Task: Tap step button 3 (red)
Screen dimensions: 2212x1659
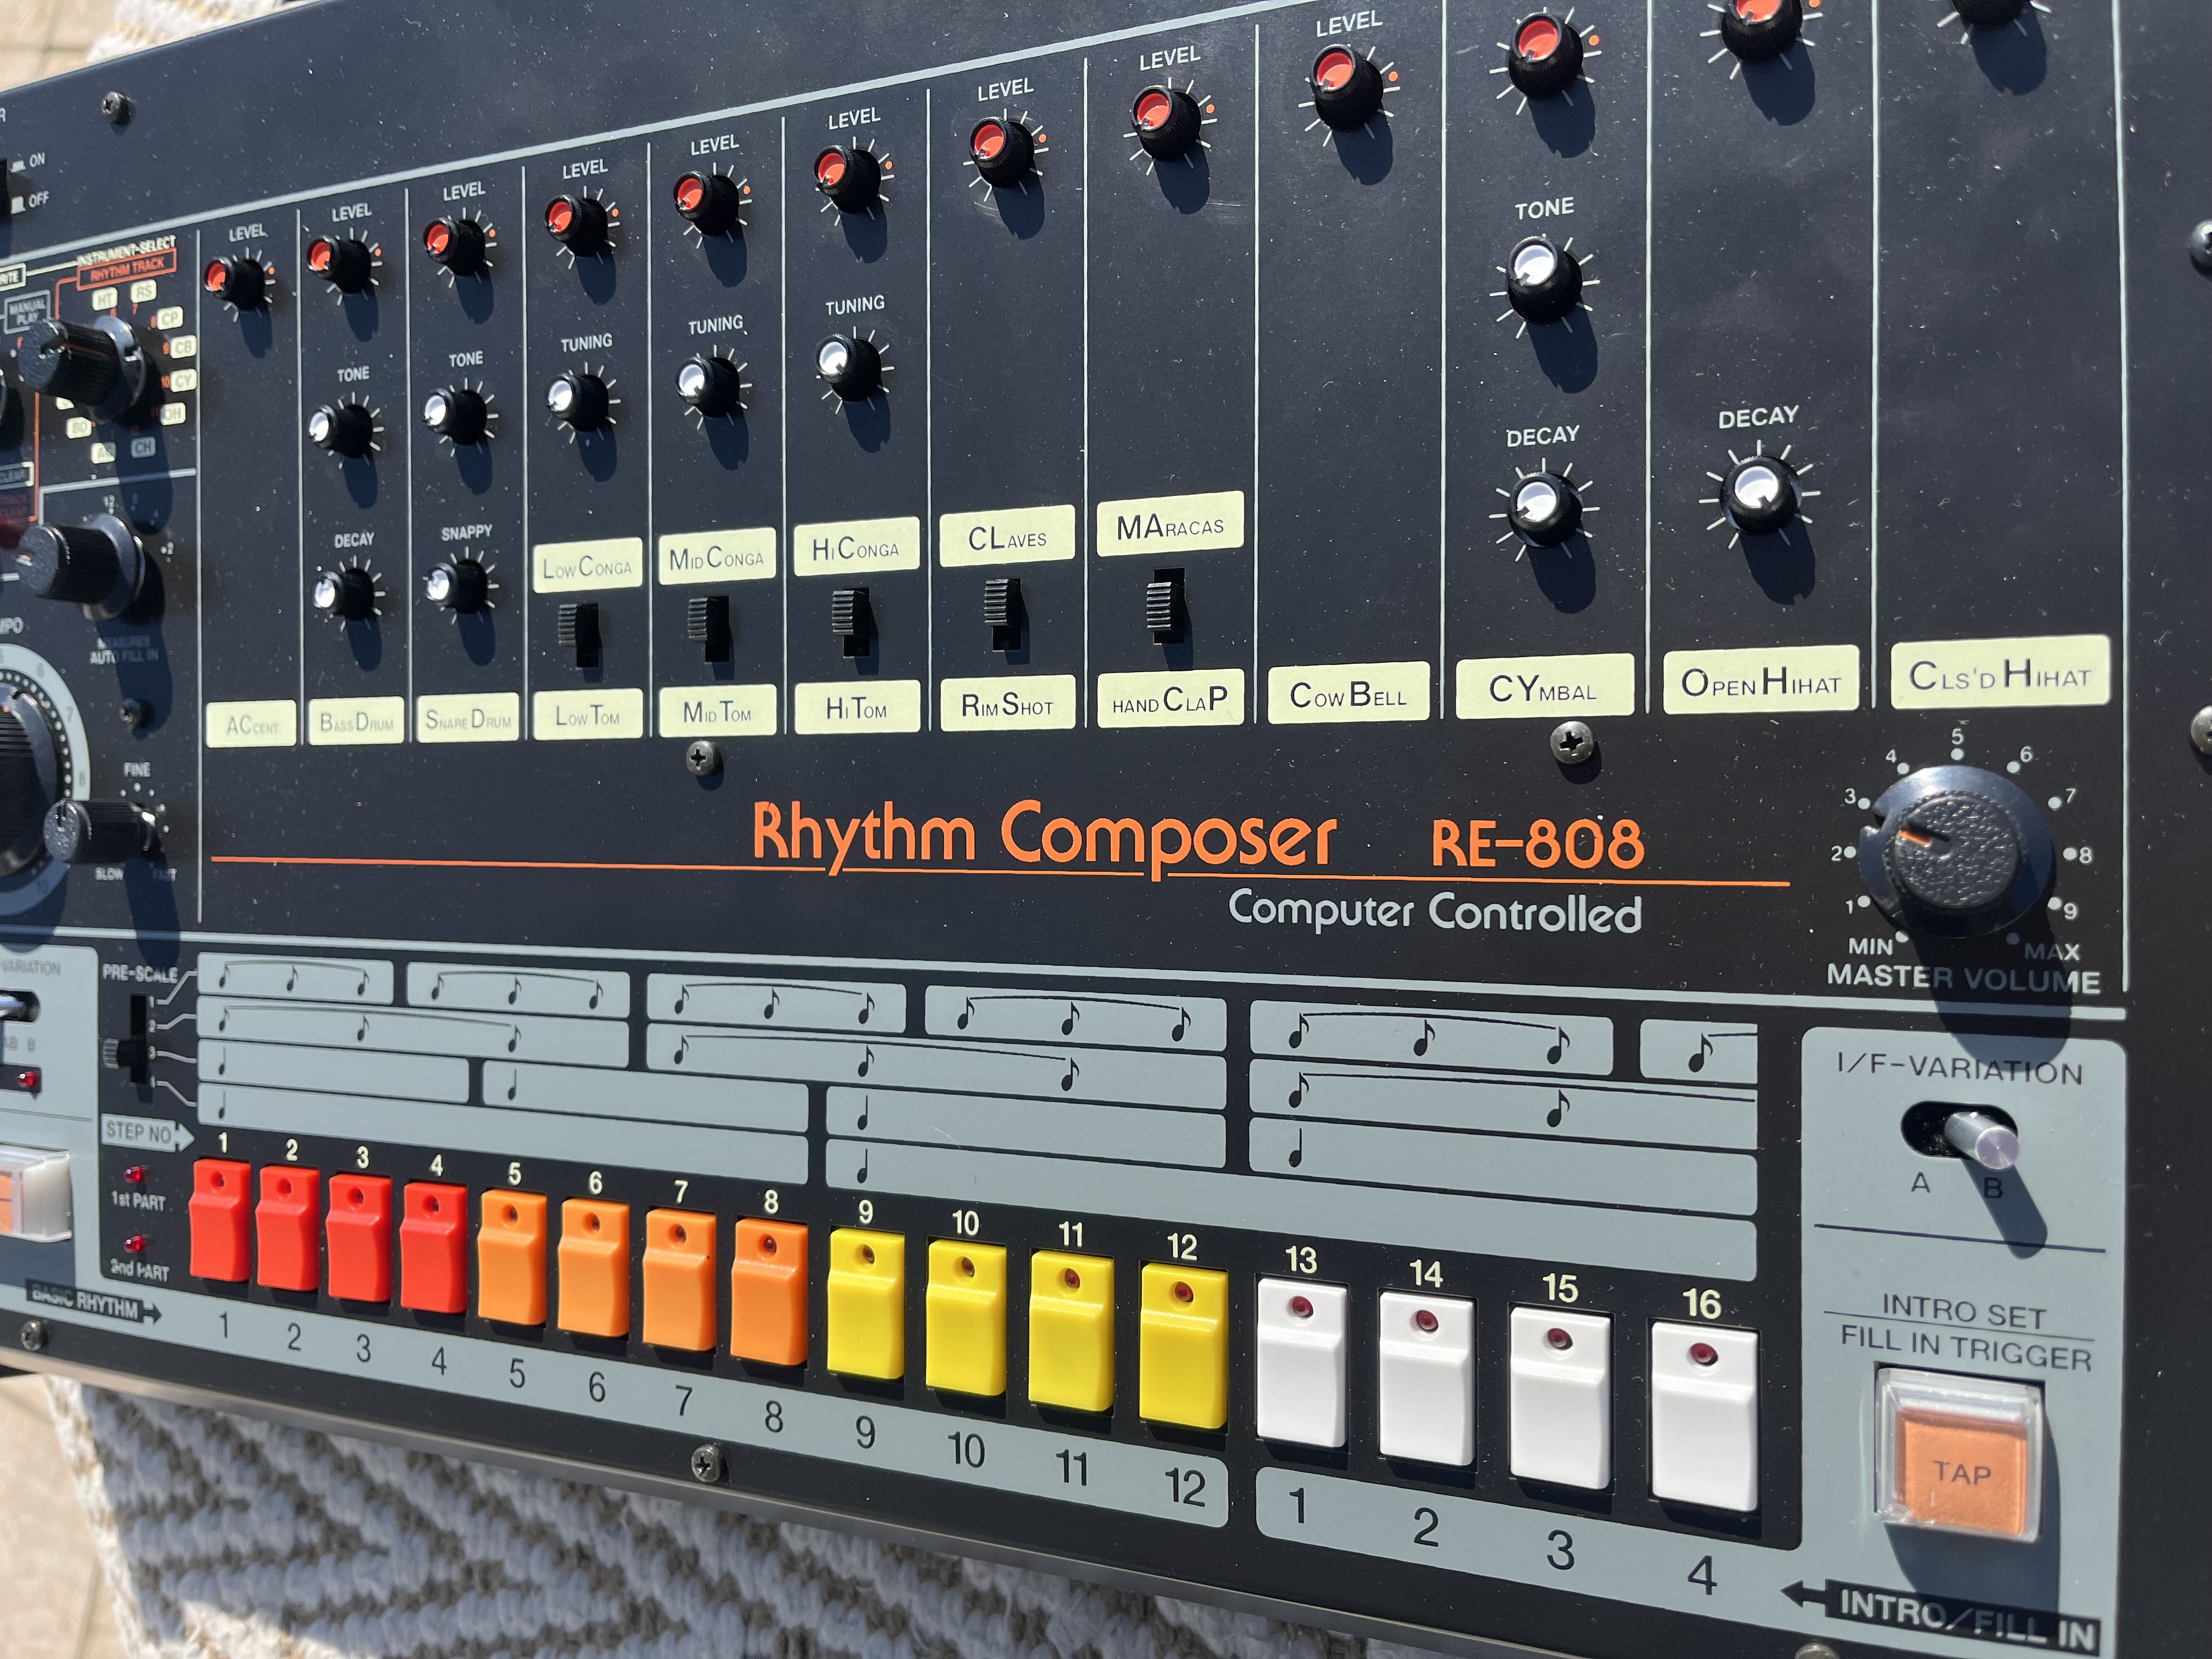Action: pos(359,1238)
